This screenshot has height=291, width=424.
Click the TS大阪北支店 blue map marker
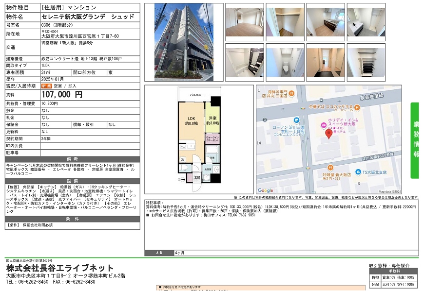[358, 172]
